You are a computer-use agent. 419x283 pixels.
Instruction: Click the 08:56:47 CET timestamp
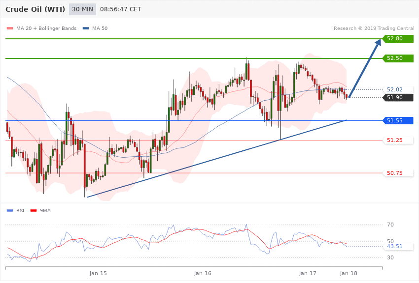[x=120, y=9]
